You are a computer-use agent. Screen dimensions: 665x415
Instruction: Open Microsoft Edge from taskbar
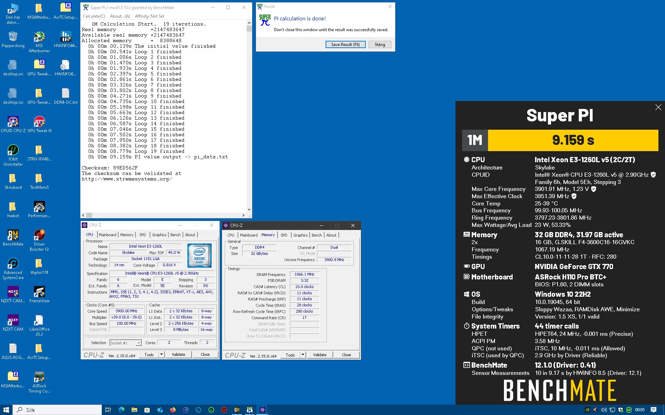122,410
